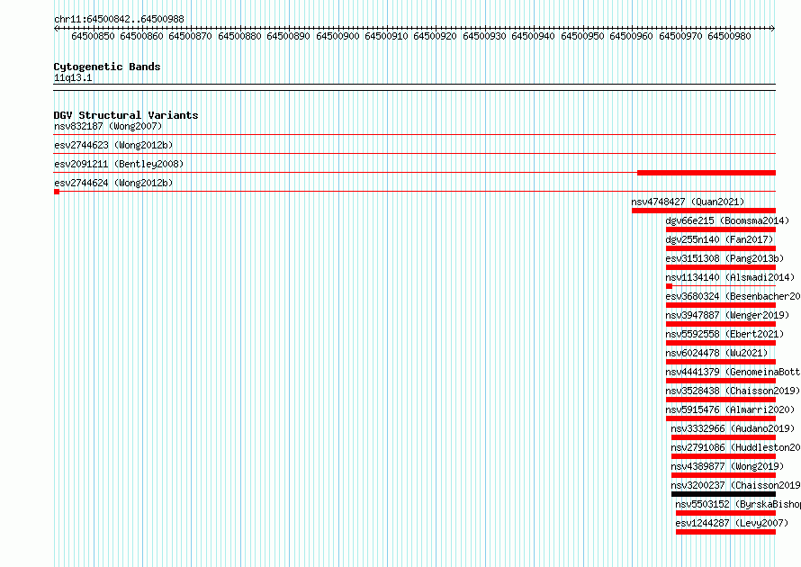Click ruler position 64500870

coord(190,36)
